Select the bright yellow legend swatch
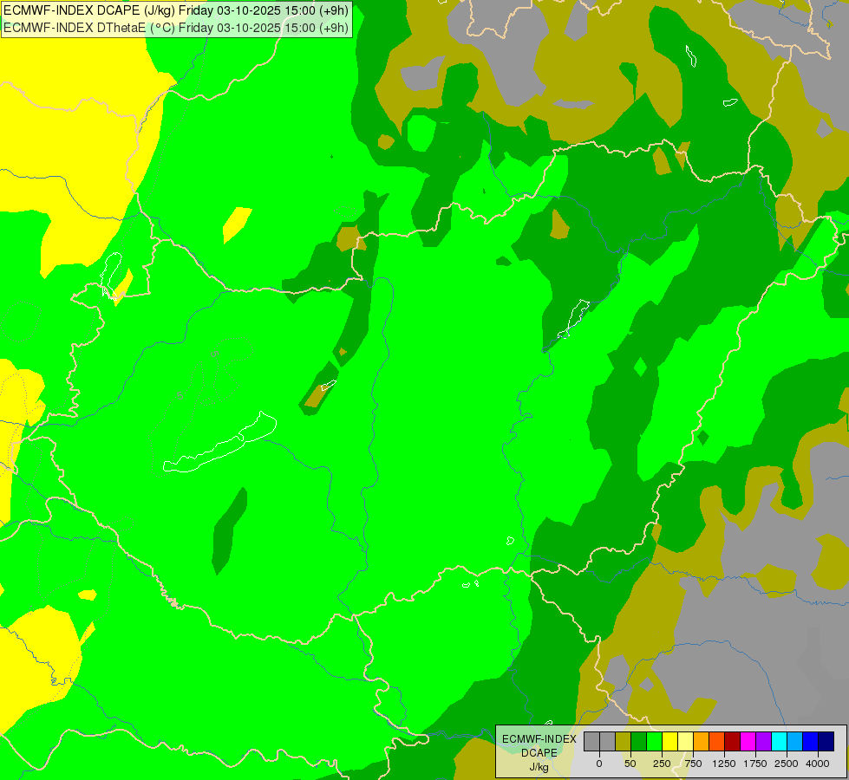The width and height of the screenshot is (849, 780). pyautogui.click(x=669, y=741)
